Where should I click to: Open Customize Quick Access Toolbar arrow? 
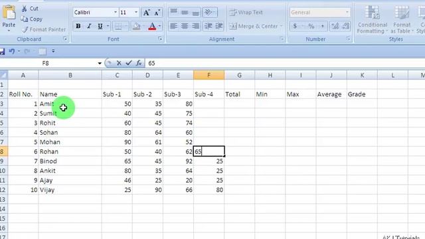(53, 51)
